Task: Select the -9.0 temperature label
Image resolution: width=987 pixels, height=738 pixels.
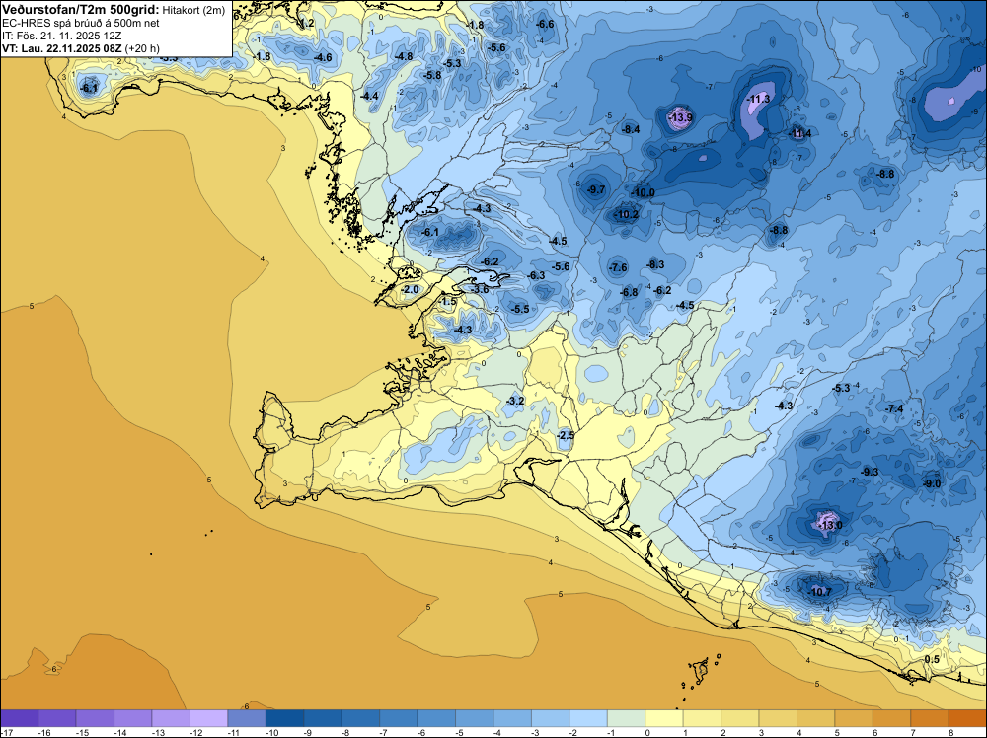Action: 932,483
